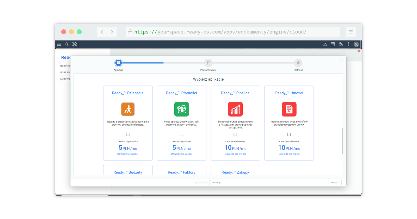Open the chat messages icon
Viewport: 417px width, 219px height.
pyautogui.click(x=341, y=44)
